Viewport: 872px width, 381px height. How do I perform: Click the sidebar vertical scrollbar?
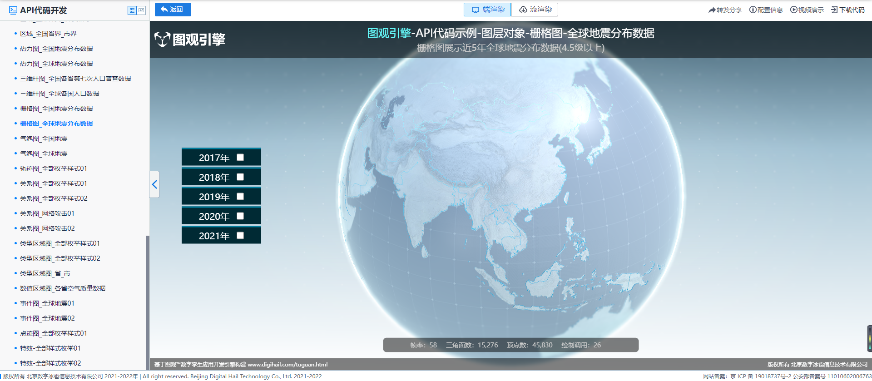click(147, 302)
